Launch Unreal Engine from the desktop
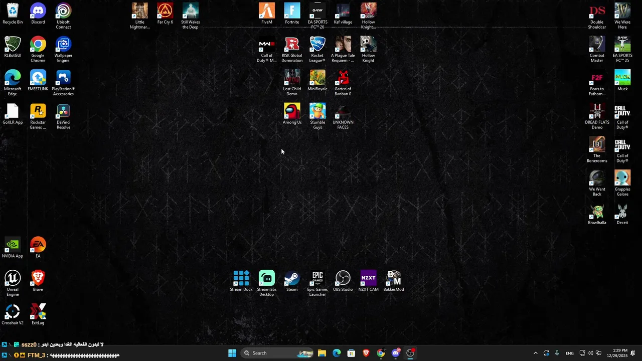This screenshot has width=642, height=361. click(13, 284)
